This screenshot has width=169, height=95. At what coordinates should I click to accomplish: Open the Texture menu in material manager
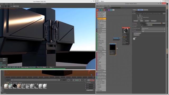point(20,83)
